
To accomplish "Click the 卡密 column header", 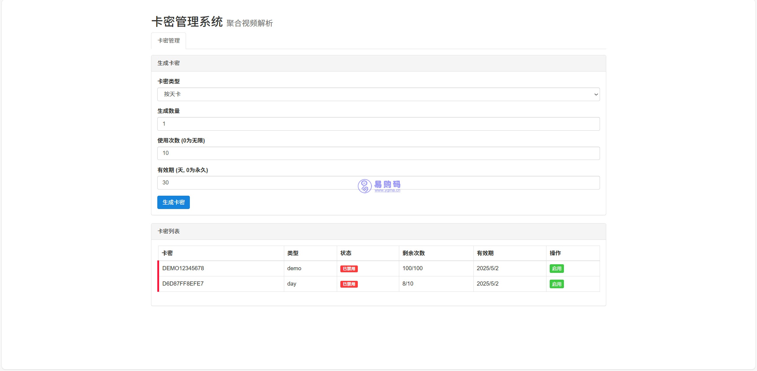I will (167, 253).
